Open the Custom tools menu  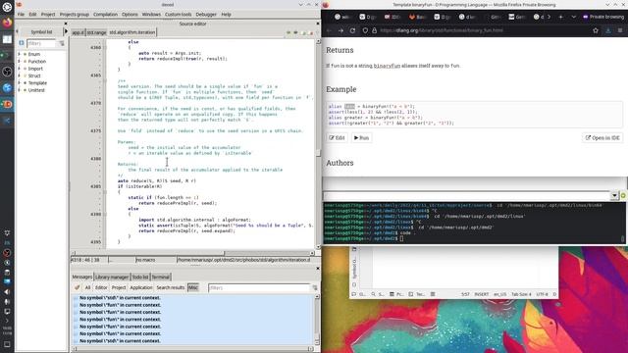click(178, 14)
